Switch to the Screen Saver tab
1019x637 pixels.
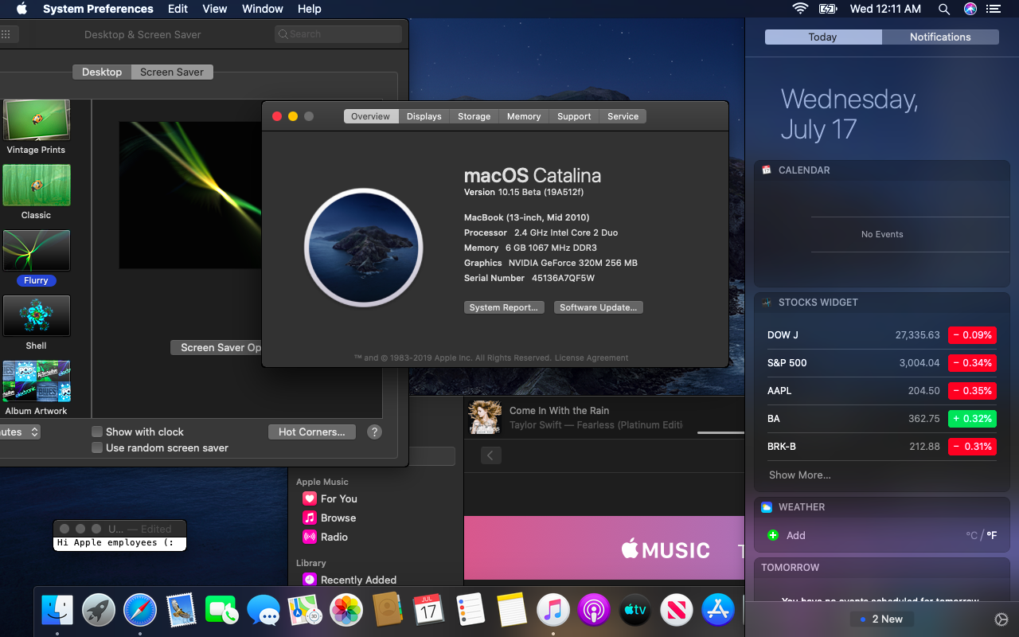point(172,72)
